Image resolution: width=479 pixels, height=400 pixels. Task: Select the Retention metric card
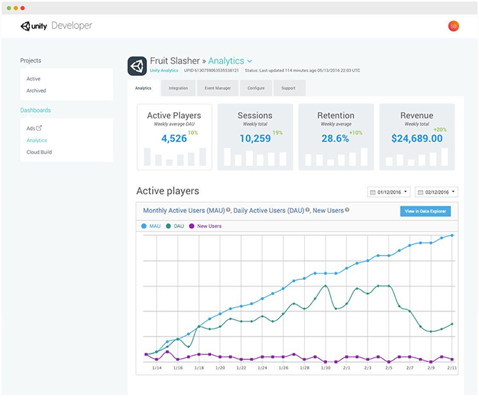pyautogui.click(x=336, y=137)
